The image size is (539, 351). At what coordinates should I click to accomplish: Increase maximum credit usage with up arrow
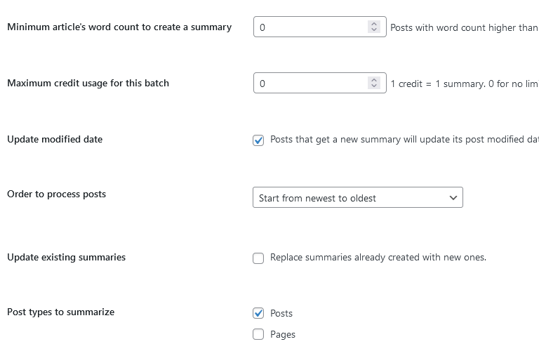(374, 80)
